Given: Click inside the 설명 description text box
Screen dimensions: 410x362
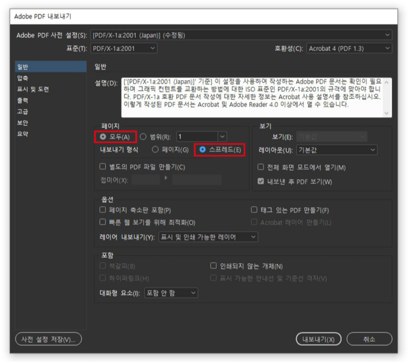Looking at the screenshot, I should [253, 97].
